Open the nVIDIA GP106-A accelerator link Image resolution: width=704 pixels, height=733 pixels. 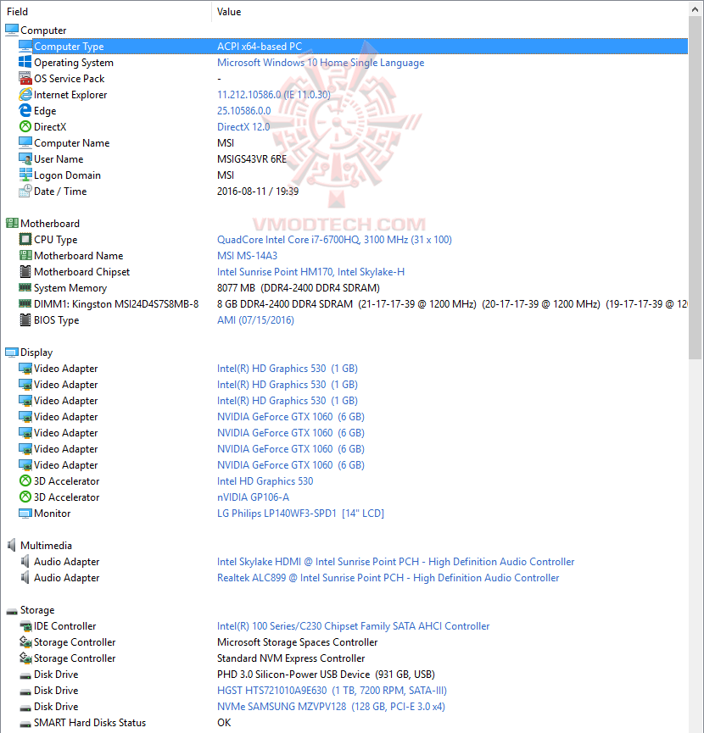(x=253, y=497)
